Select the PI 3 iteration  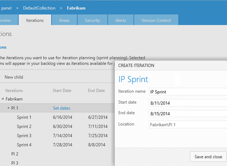(x=15, y=163)
